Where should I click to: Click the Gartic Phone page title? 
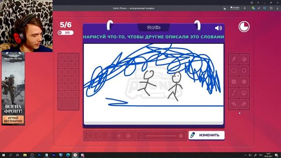pos(133,8)
